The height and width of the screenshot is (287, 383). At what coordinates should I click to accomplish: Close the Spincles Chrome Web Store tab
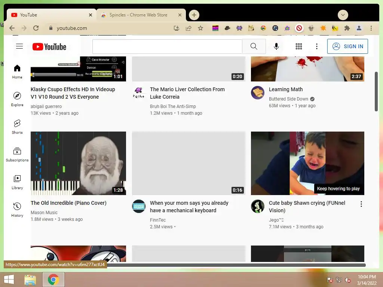(180, 15)
